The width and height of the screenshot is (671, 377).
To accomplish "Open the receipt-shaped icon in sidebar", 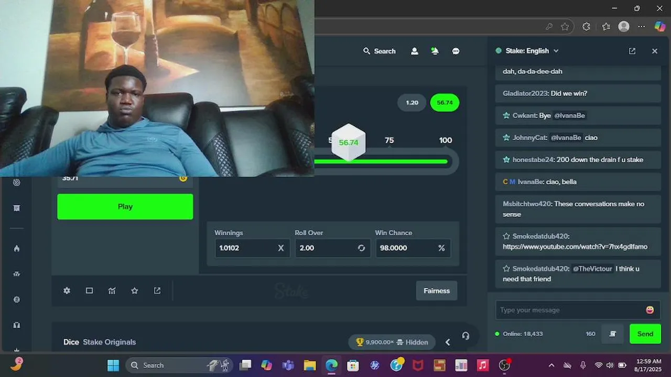I will click(17, 208).
